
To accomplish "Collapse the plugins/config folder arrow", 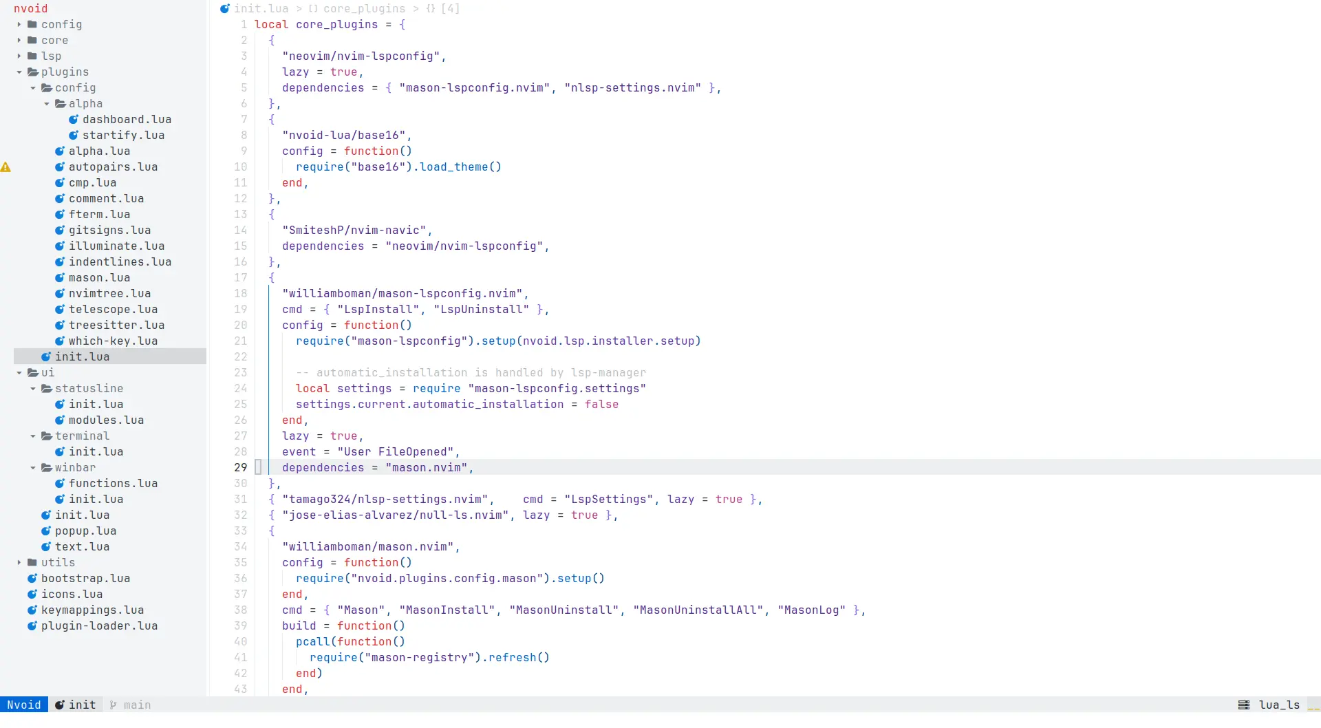I will (33, 88).
